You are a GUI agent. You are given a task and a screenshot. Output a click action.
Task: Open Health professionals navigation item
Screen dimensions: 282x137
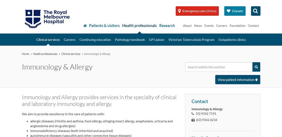coord(139,26)
